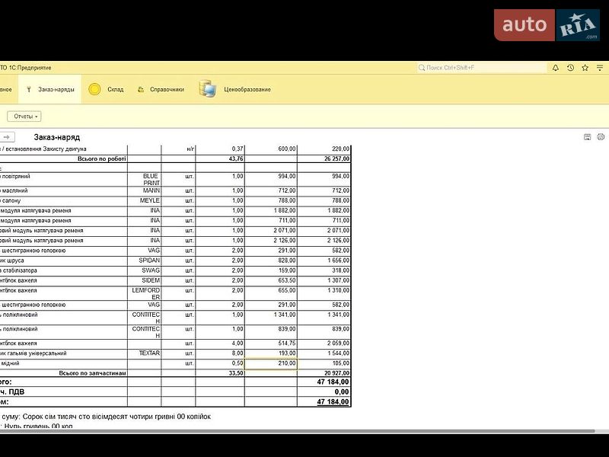Screen dimensions: 609x457
Task: Click the search magnifier icon
Action: click(x=422, y=68)
